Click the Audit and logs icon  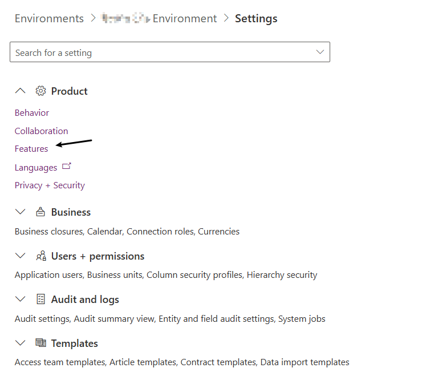(40, 300)
